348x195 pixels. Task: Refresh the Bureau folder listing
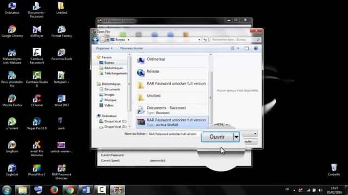[205, 40]
